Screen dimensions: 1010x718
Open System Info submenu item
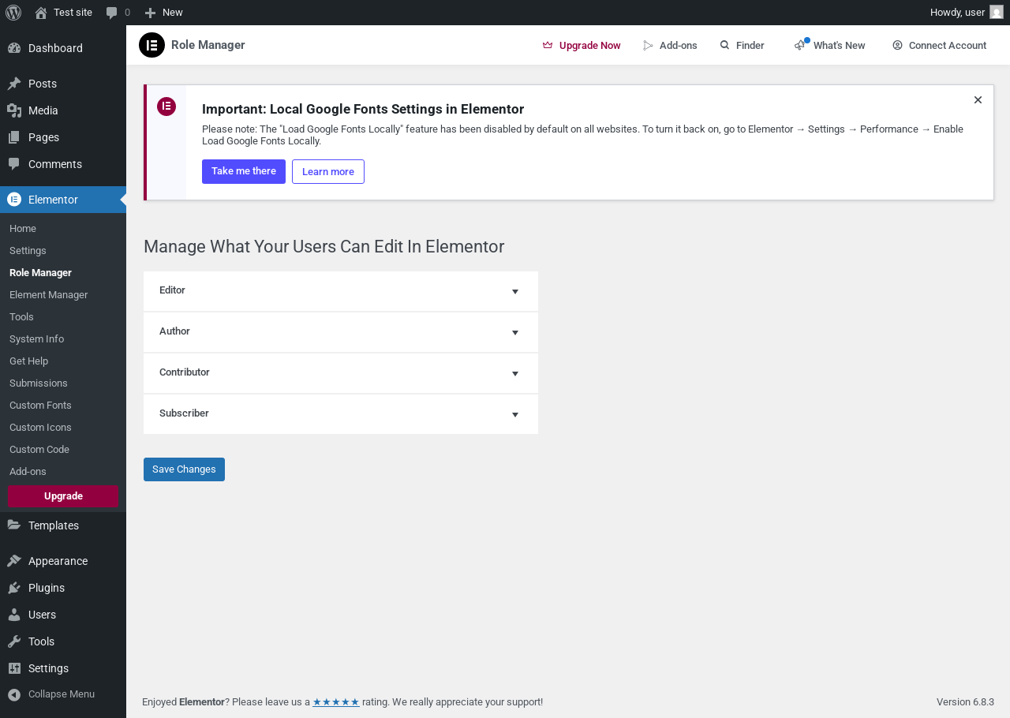click(63, 338)
